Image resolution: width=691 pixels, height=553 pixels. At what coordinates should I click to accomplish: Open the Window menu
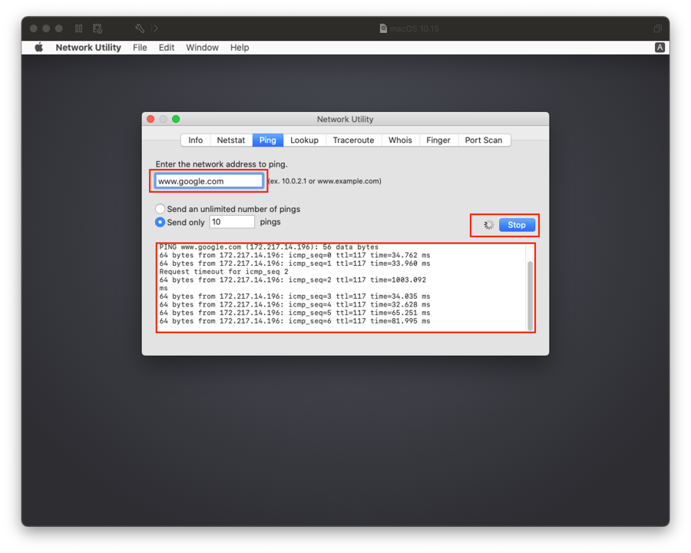203,48
